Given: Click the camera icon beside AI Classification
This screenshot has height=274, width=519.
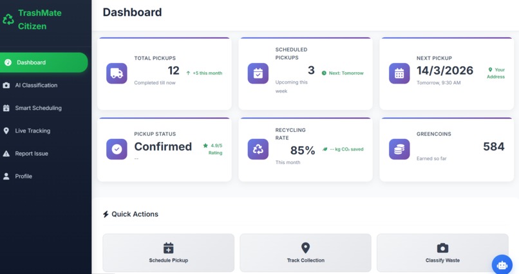Looking at the screenshot, I should click(6, 86).
